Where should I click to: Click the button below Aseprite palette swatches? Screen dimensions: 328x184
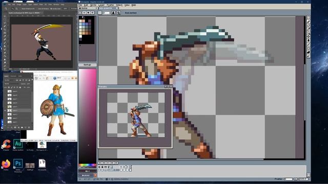click(x=87, y=65)
